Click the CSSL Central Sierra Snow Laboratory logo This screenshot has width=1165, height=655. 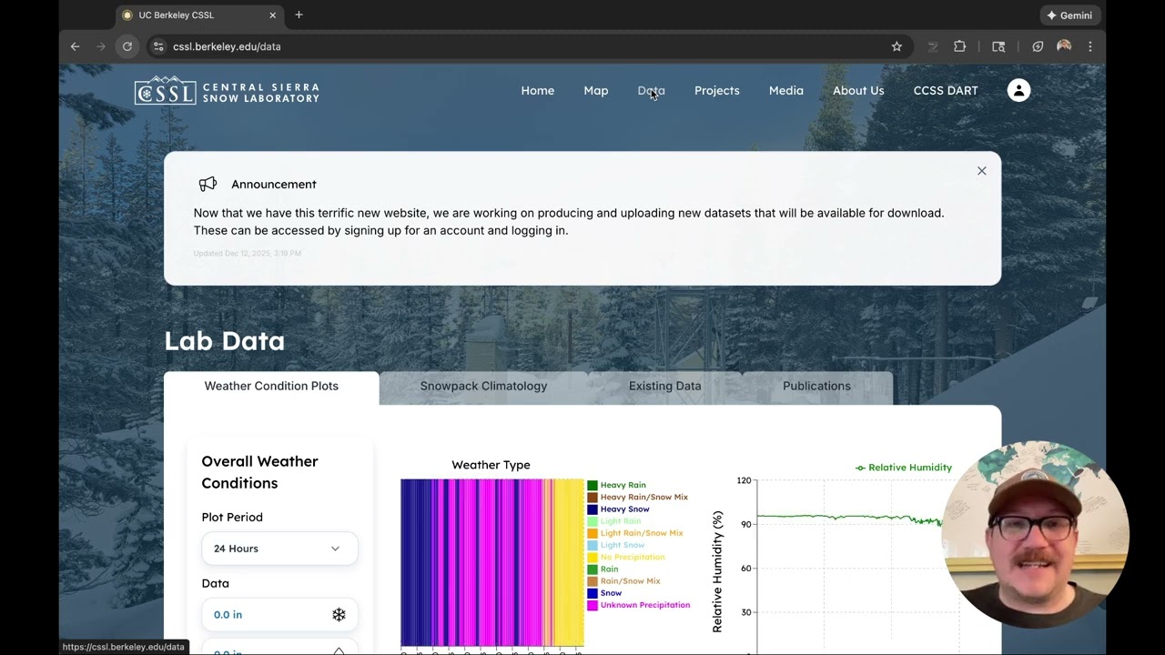tap(227, 91)
